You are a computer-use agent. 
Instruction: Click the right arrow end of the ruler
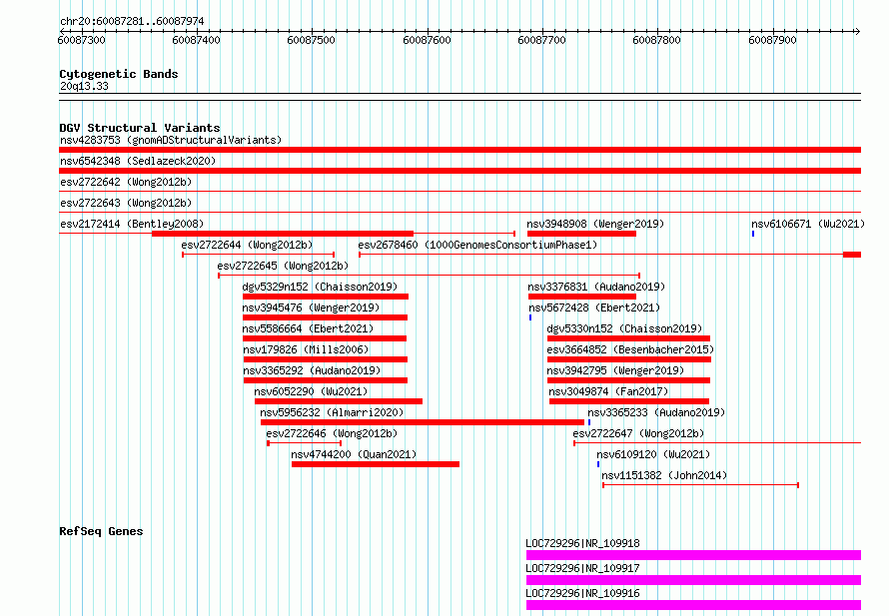857,31
